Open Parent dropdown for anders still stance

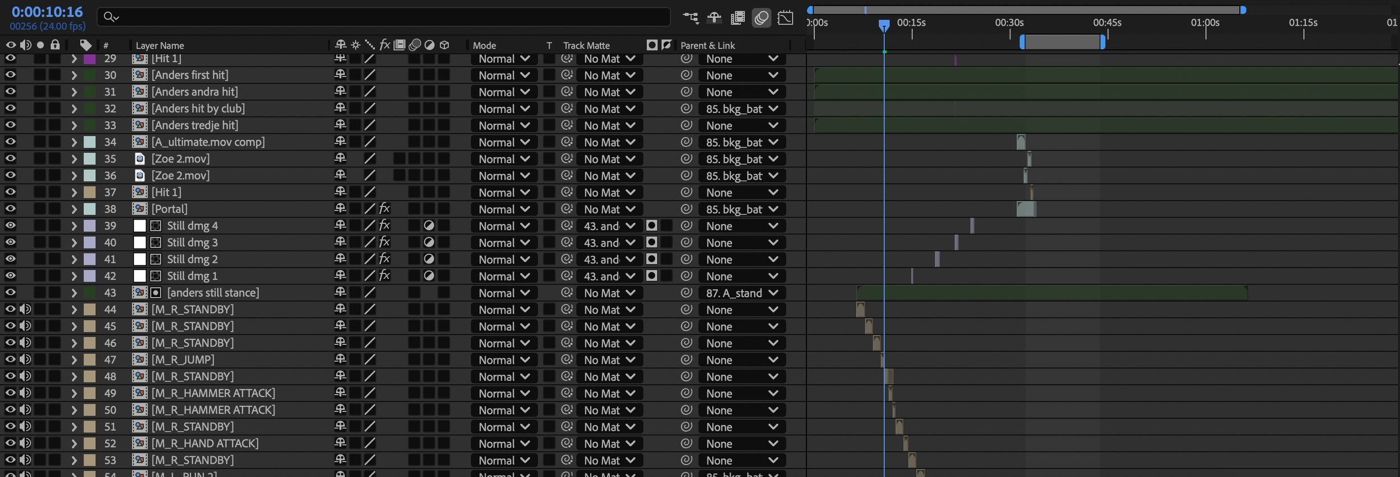click(742, 293)
